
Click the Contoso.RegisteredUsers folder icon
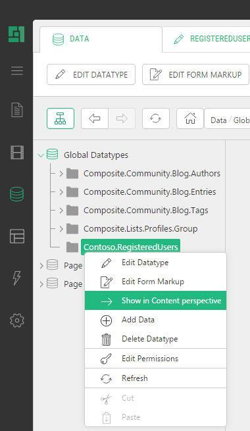point(72,247)
